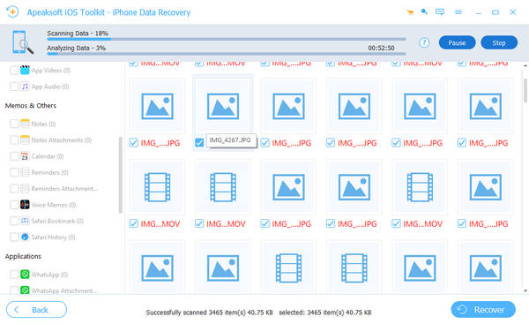The width and height of the screenshot is (529, 324).
Task: Click the Reminders icon
Action: click(x=25, y=172)
